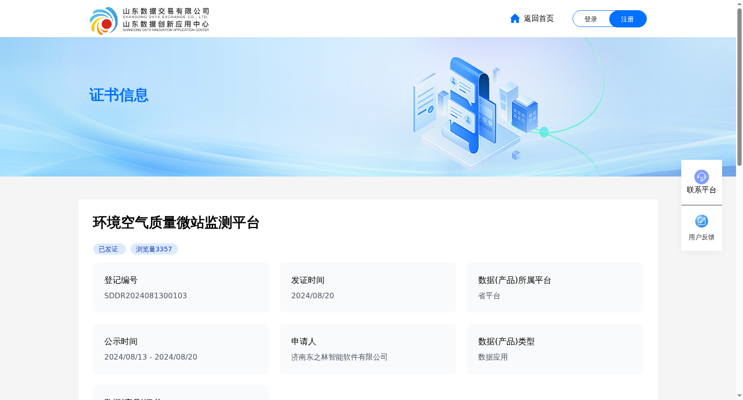Screen dimensions: 743x400
Task: Click the Shandong Data Exchange logo
Action: tap(149, 20)
